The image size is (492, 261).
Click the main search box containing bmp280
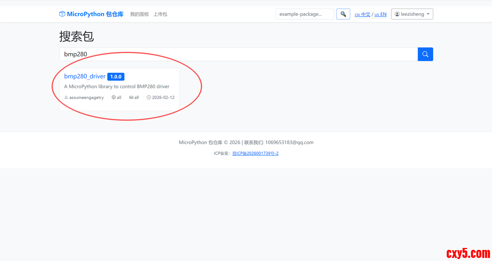[x=238, y=54]
